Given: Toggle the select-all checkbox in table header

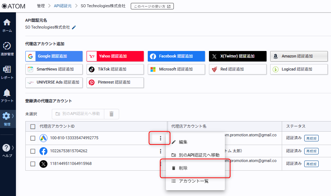Looking at the screenshot, I should 33,127.
